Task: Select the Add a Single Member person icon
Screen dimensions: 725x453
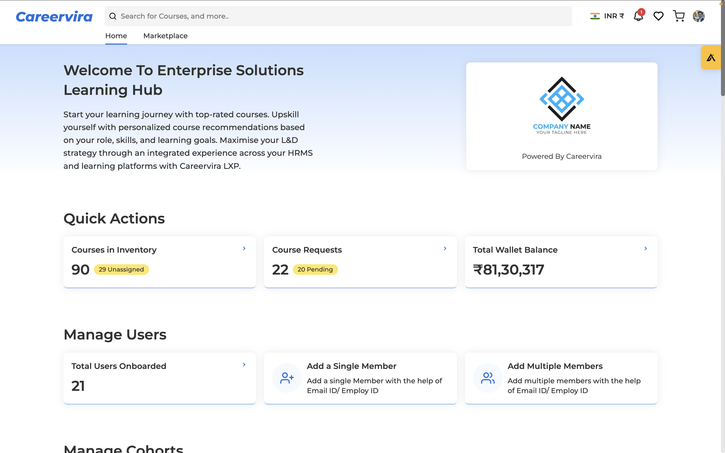Action: (x=287, y=378)
